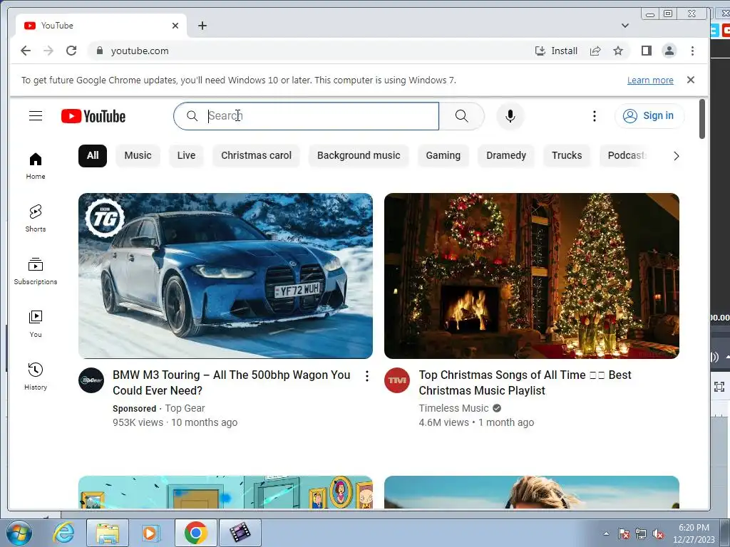This screenshot has height=547, width=730.
Task: Show hidden system tray icons
Action: pyautogui.click(x=606, y=533)
